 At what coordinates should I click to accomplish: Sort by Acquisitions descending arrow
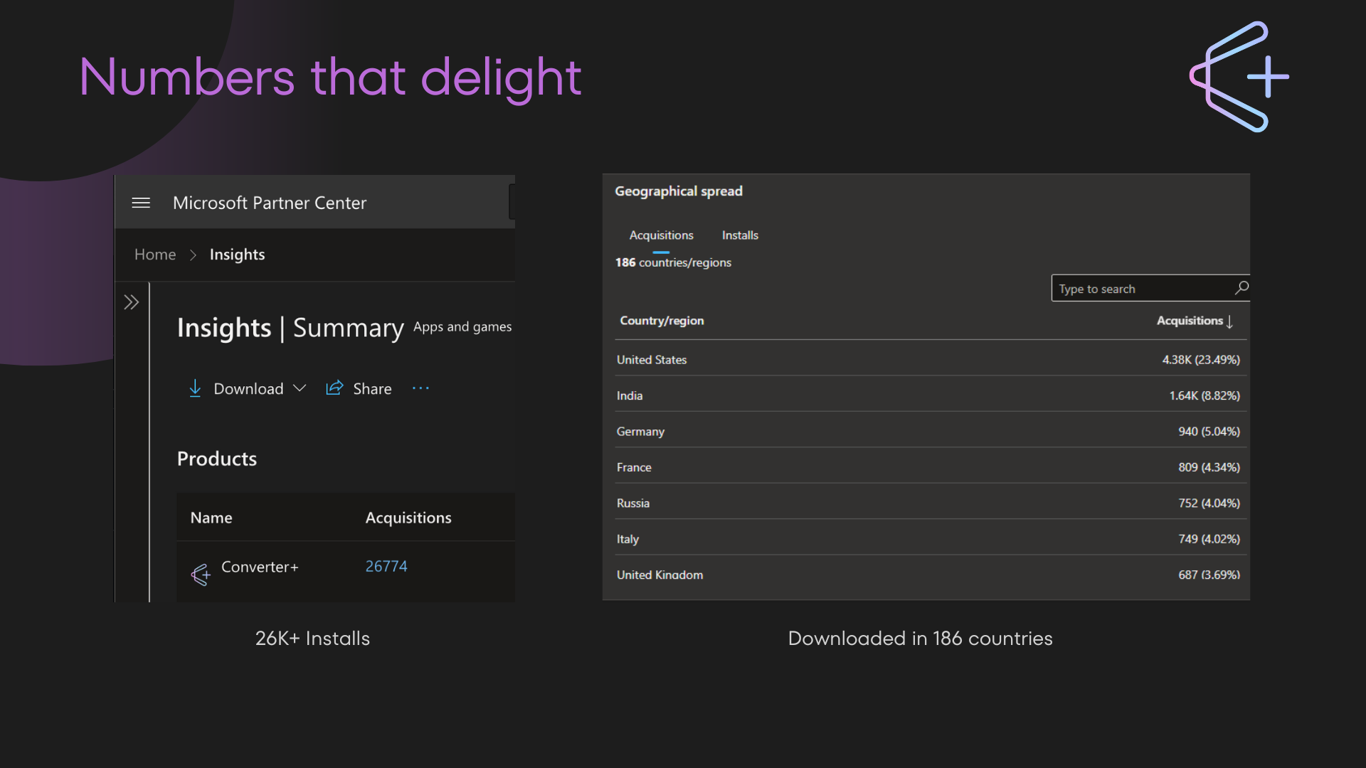pyautogui.click(x=1229, y=321)
